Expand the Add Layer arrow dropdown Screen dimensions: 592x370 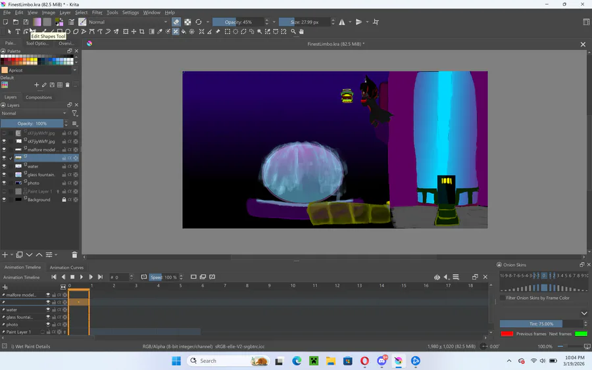12,255
